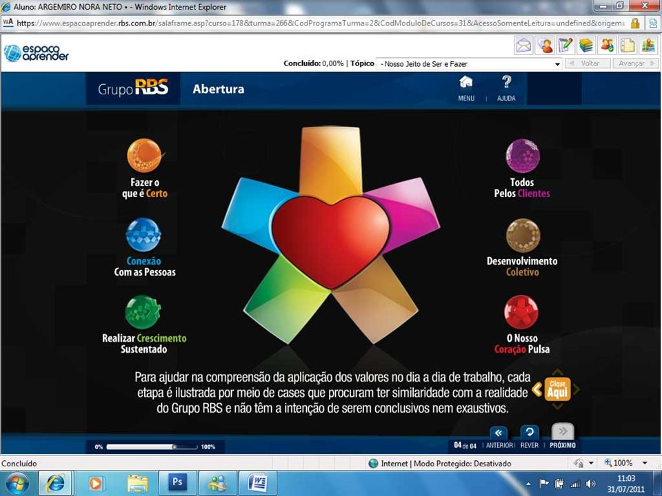
Task: Click the network signal tray icon
Action: pyautogui.click(x=575, y=484)
